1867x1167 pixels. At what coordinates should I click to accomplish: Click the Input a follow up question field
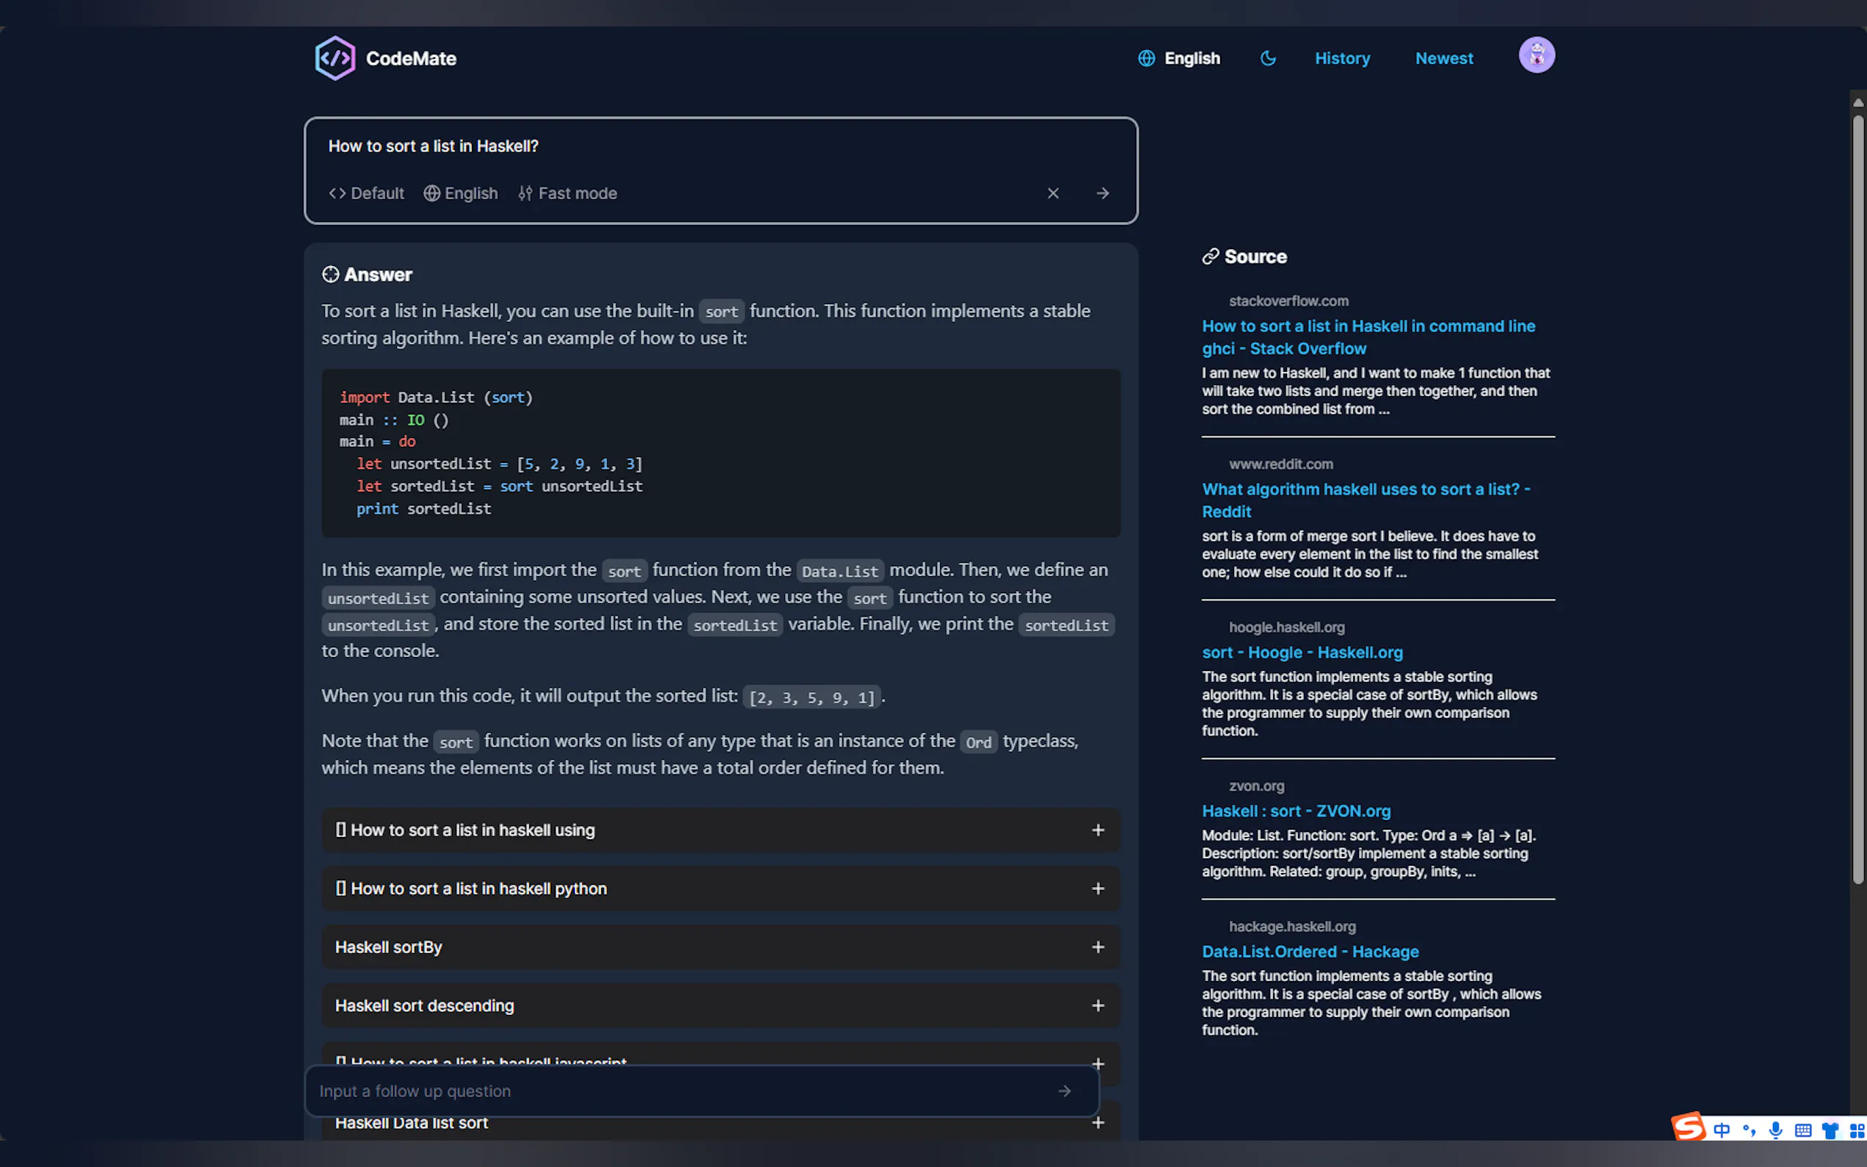(x=679, y=1091)
